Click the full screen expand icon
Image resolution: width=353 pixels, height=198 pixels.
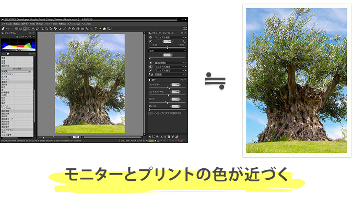(185, 29)
